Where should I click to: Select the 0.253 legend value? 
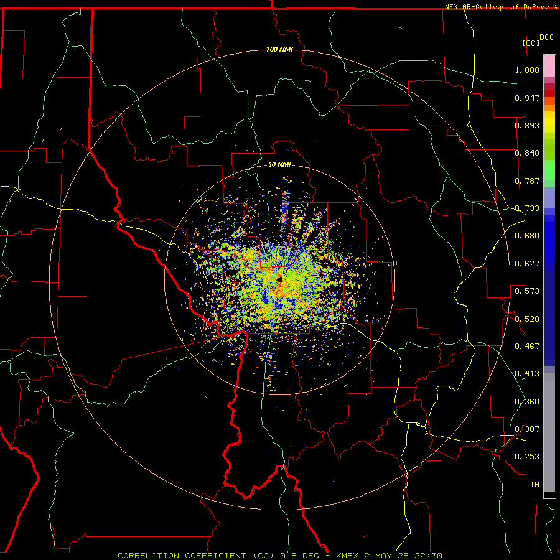(527, 457)
